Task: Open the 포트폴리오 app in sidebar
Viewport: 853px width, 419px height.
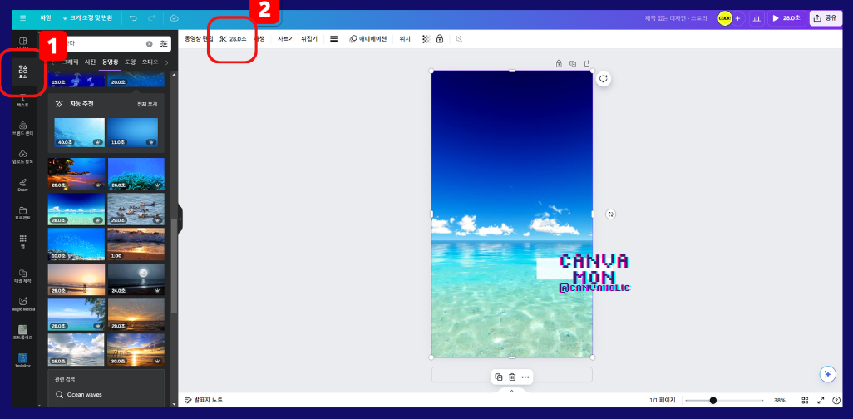Action: [22, 333]
